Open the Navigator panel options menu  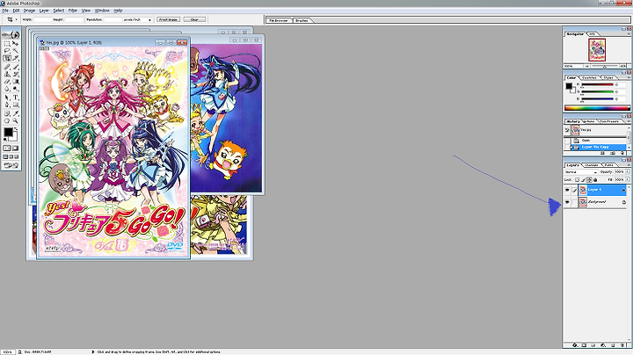click(x=629, y=34)
